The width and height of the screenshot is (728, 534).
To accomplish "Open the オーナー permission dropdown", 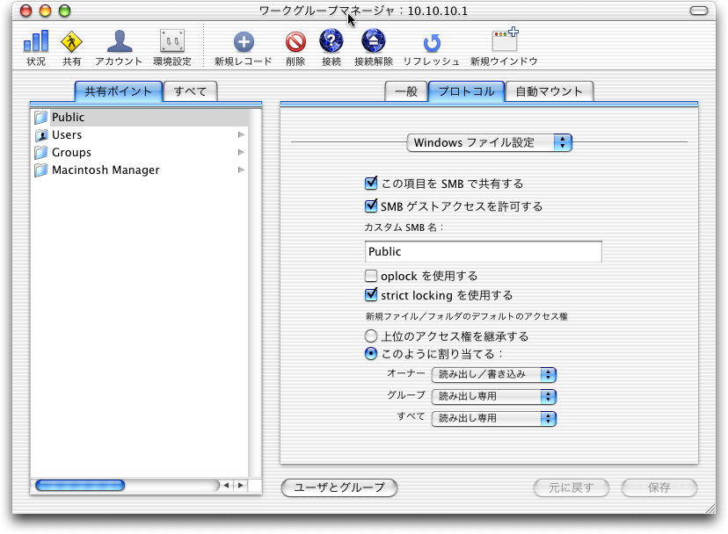I will coord(493,374).
